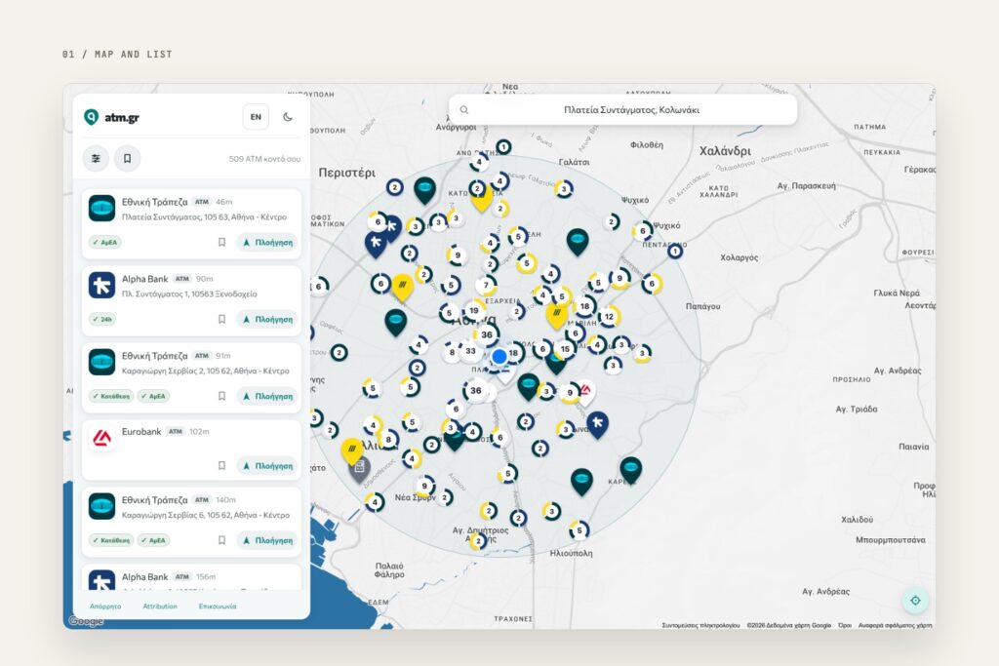Click the atm.gr logo
The height and width of the screenshot is (666, 999).
pos(111,117)
